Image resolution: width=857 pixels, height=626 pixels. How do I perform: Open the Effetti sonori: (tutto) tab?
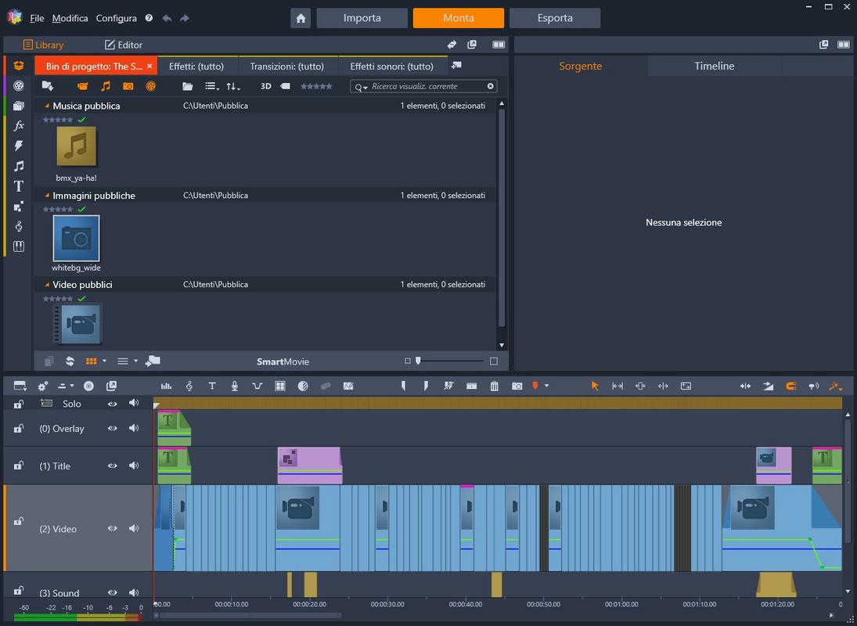click(x=391, y=66)
